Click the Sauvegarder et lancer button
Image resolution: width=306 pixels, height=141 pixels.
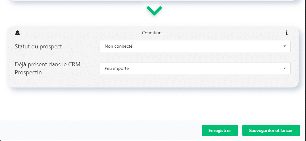pos(271,130)
